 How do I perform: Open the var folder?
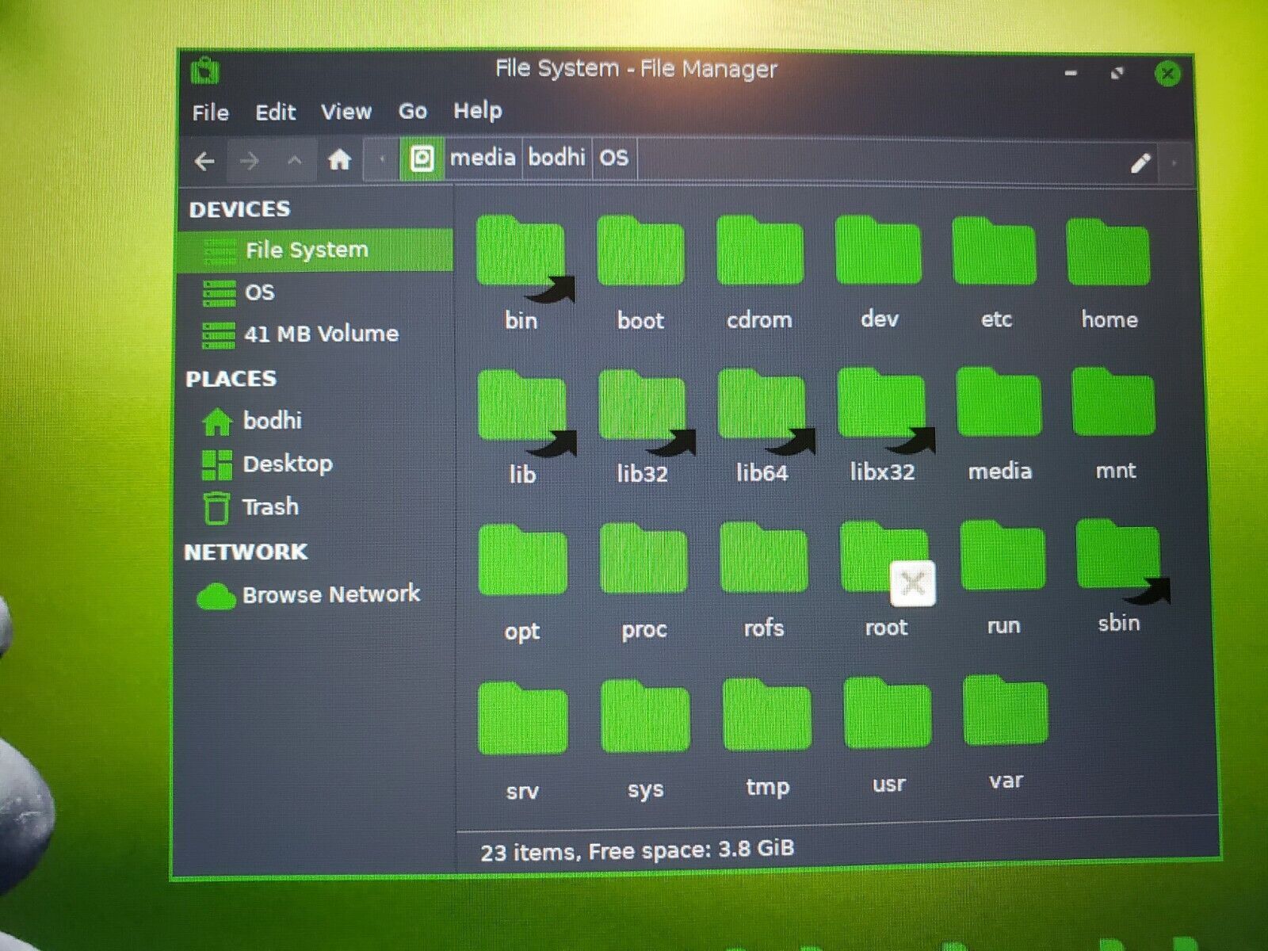pyautogui.click(x=1005, y=710)
